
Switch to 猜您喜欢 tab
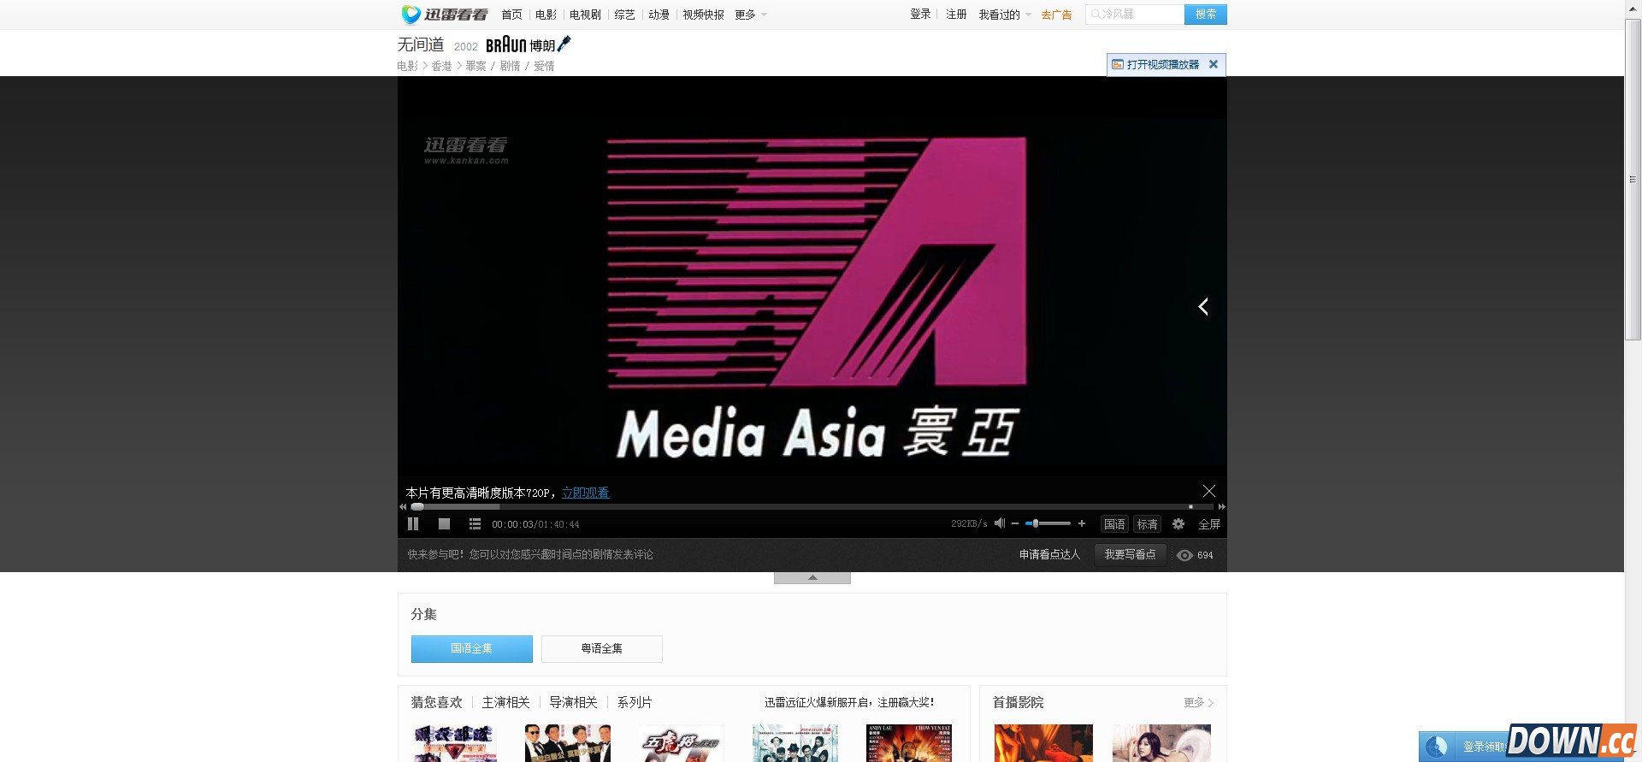click(x=436, y=702)
